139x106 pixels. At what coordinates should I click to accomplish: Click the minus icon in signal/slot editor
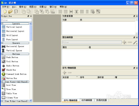pos(69,73)
